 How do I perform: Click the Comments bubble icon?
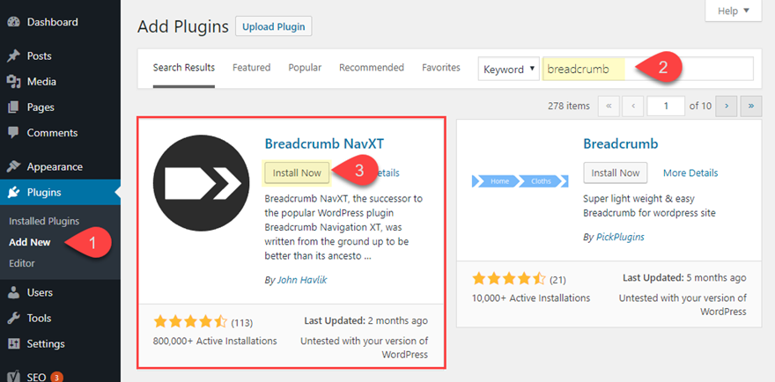pyautogui.click(x=13, y=133)
